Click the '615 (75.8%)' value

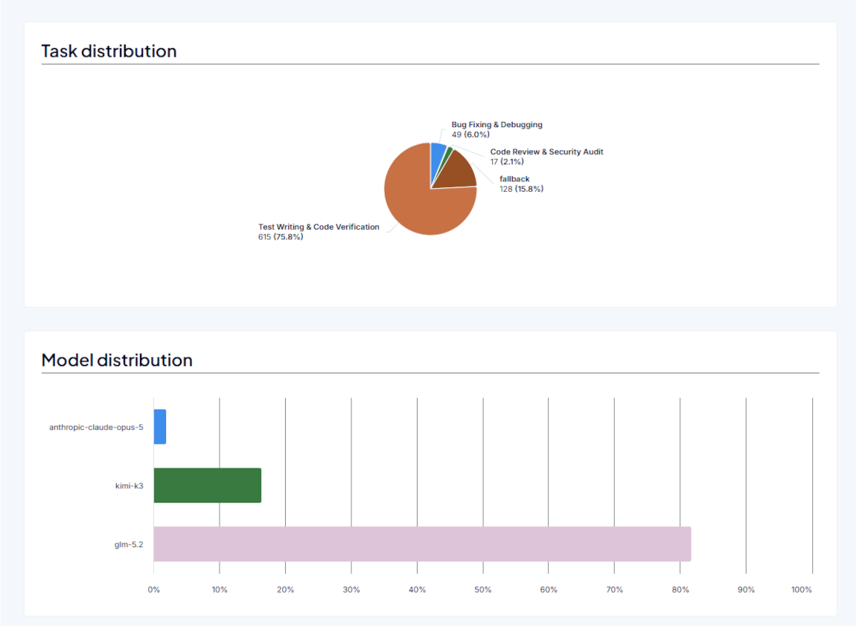[281, 237]
